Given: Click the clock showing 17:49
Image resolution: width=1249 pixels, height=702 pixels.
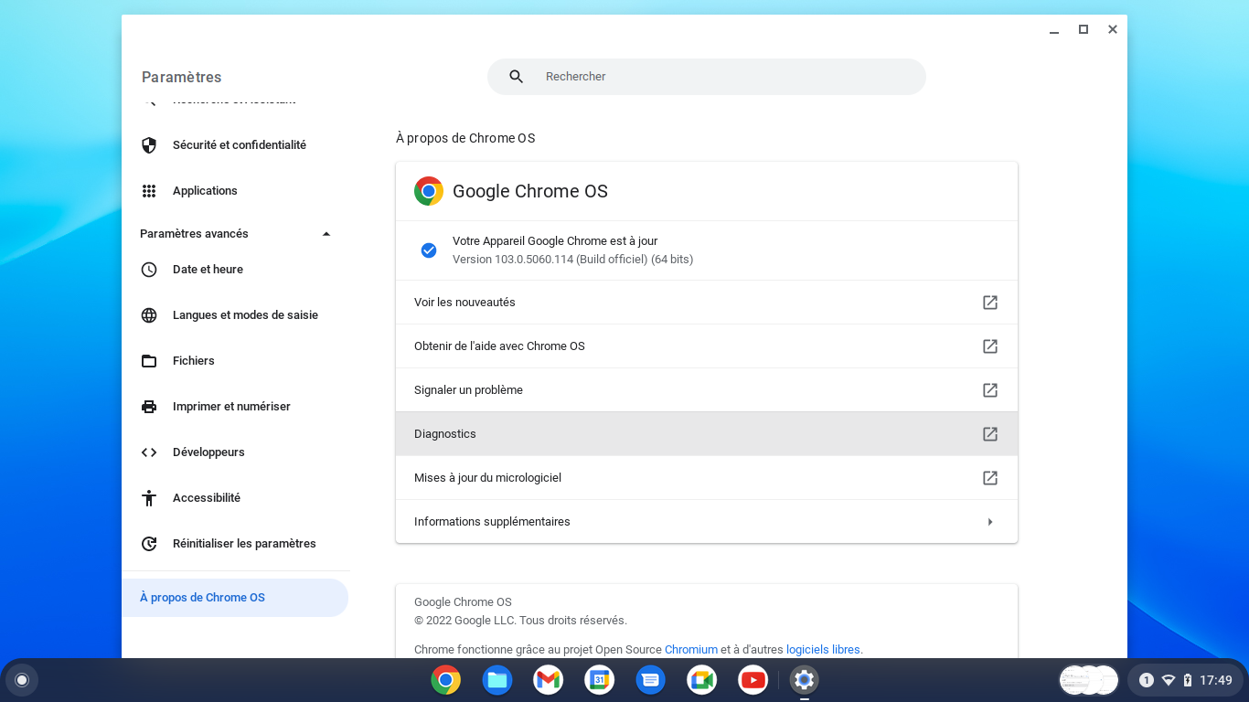Looking at the screenshot, I should click(x=1216, y=680).
